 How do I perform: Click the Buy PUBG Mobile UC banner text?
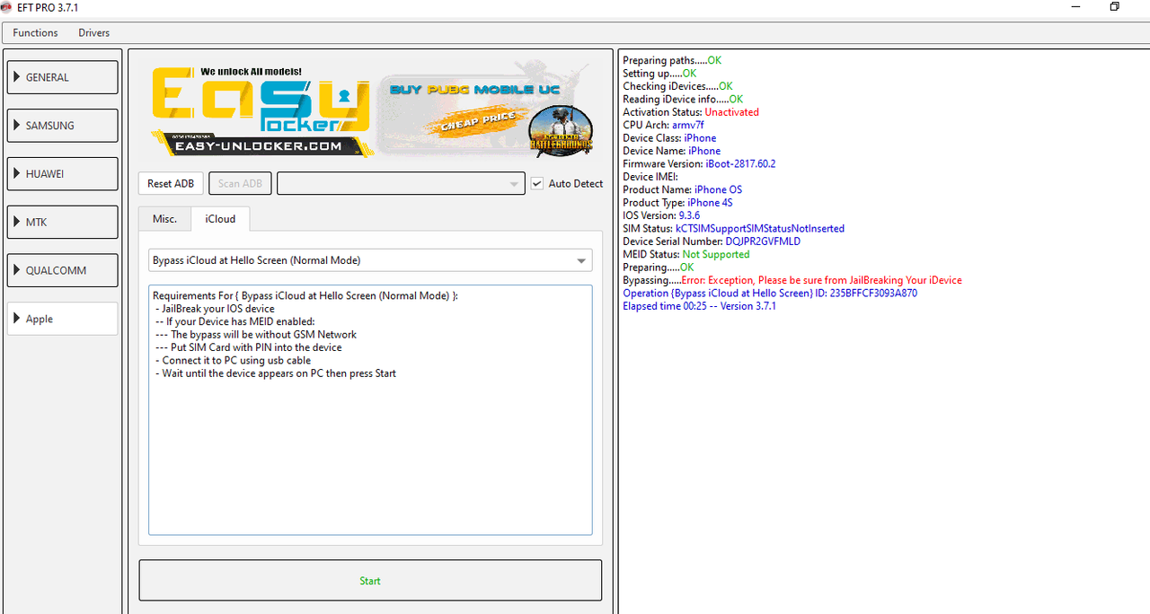click(474, 90)
